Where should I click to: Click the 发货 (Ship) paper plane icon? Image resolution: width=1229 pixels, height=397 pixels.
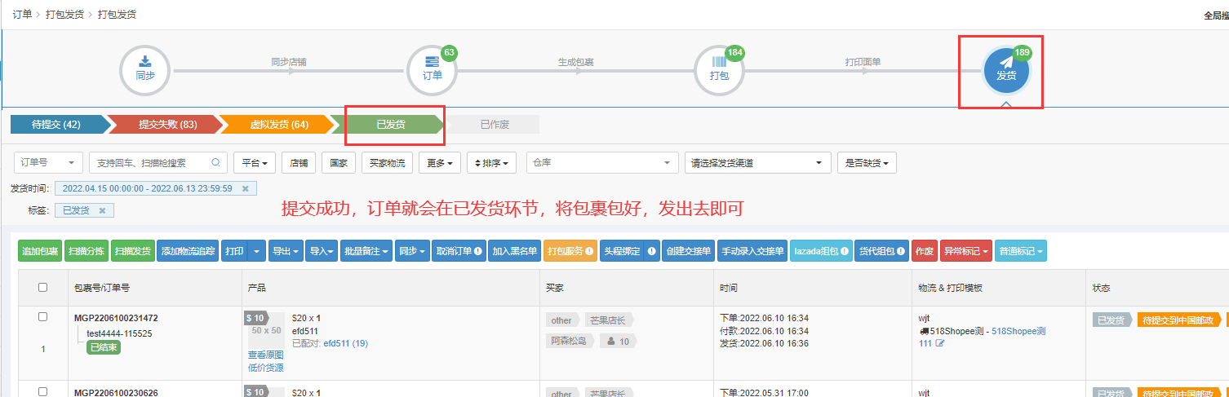coord(1006,71)
